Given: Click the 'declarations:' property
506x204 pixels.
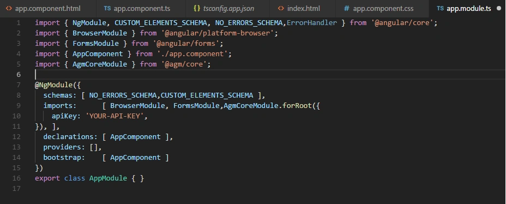Looking at the screenshot, I should click(70, 136).
